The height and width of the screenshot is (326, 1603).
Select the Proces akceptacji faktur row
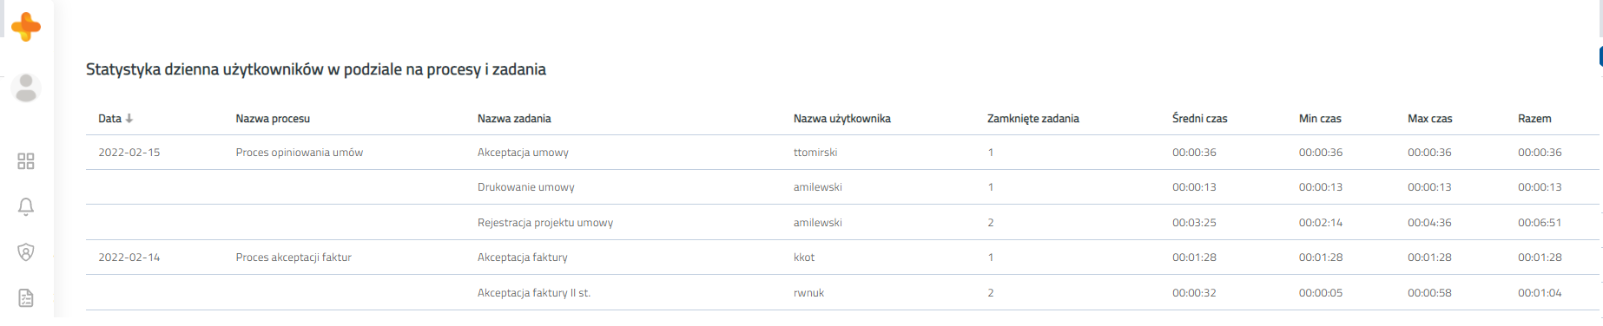841,258
